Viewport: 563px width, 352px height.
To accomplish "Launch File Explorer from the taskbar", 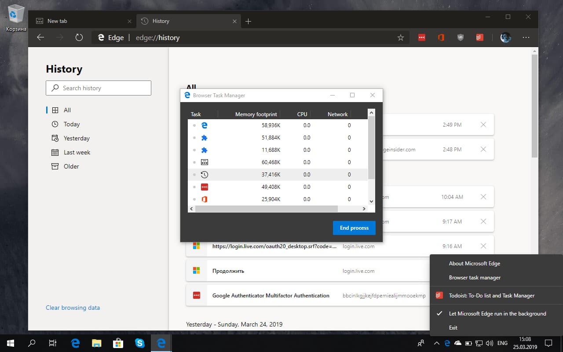I will coord(97,343).
